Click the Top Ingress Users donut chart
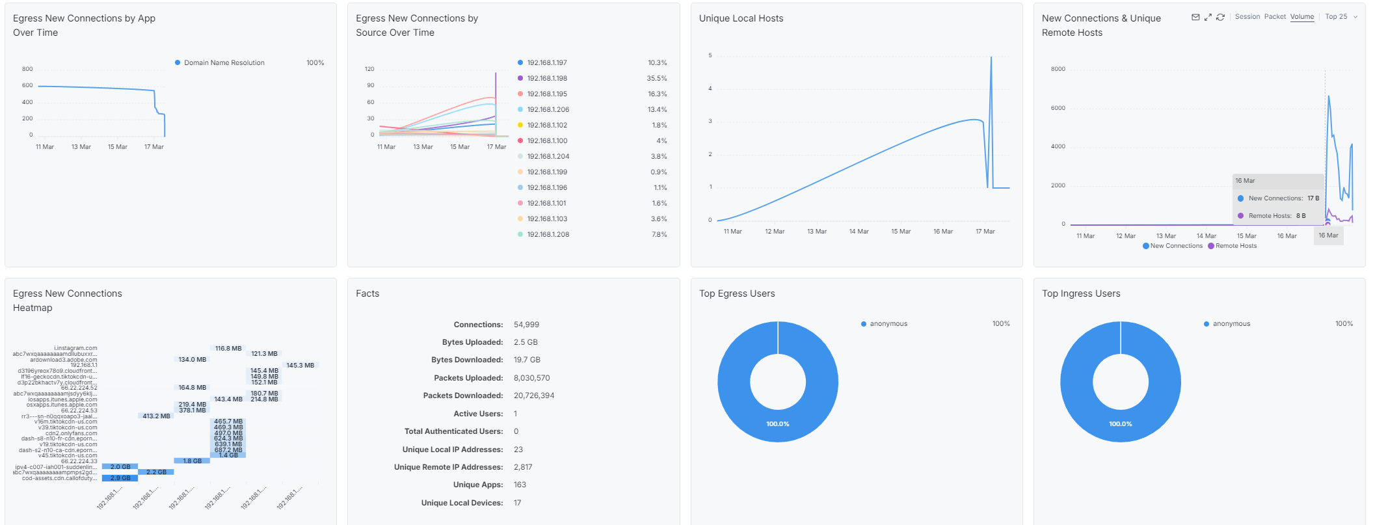The width and height of the screenshot is (1373, 525). 1121,382
